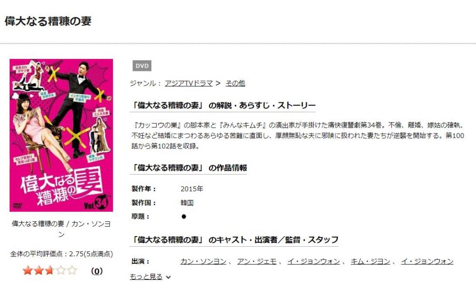Open the その他 subgenre link
This screenshot has height=289, width=476.
(x=235, y=83)
